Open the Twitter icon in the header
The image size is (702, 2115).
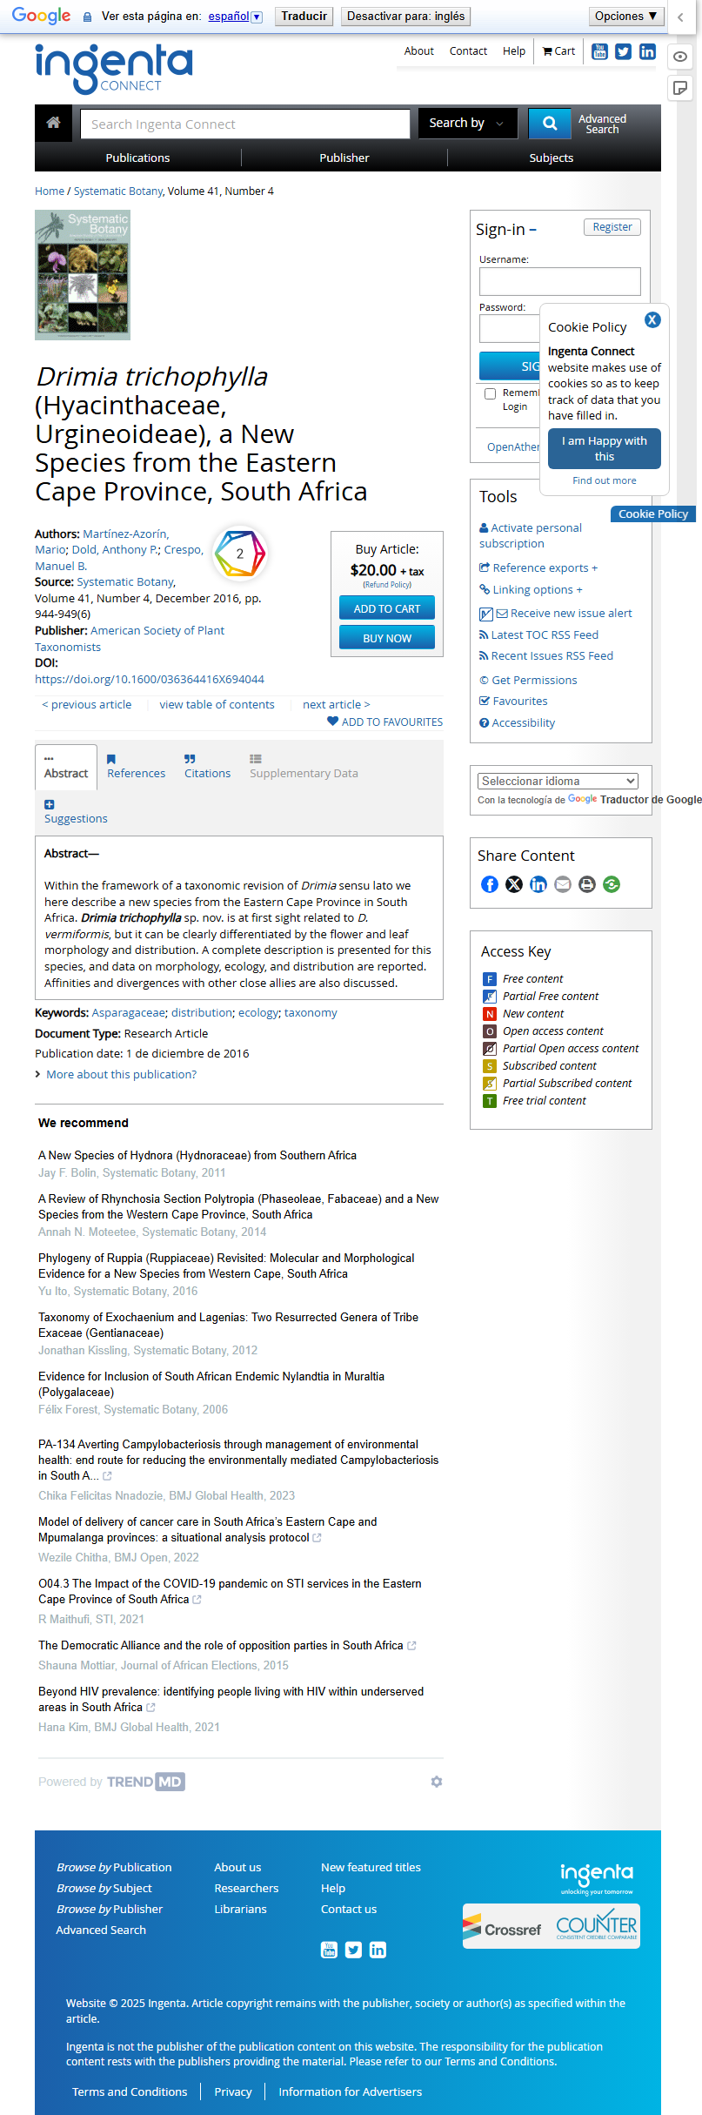click(623, 51)
